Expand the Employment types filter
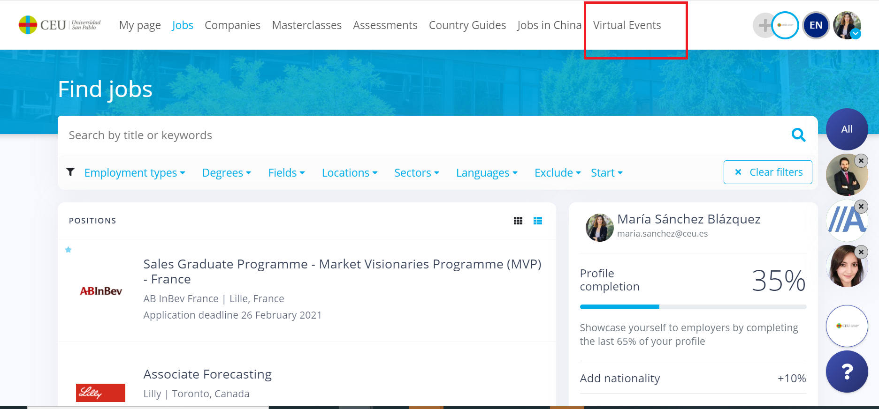Screen dimensions: 879x409 coord(135,173)
